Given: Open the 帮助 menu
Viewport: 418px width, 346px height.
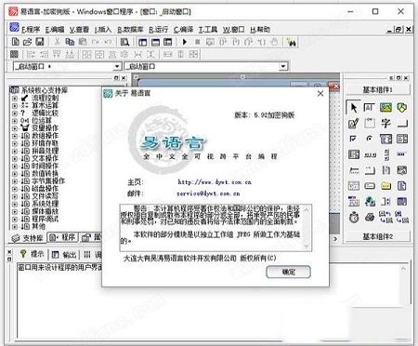Looking at the screenshot, I should point(260,30).
